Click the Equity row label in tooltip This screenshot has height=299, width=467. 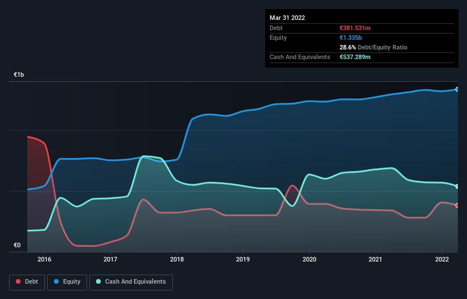pyautogui.click(x=278, y=38)
